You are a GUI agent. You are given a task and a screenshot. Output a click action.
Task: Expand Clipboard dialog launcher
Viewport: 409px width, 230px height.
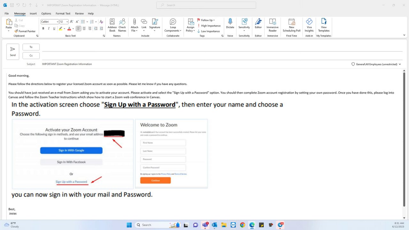pos(38,36)
